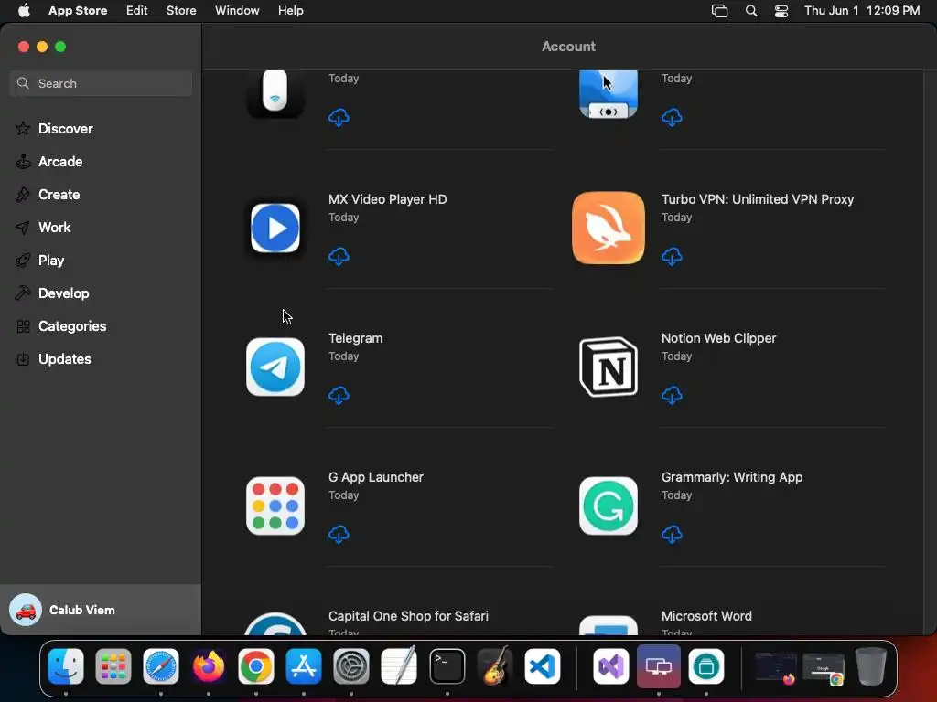This screenshot has width=937, height=702.
Task: Open the Telegram app icon
Action: click(275, 367)
